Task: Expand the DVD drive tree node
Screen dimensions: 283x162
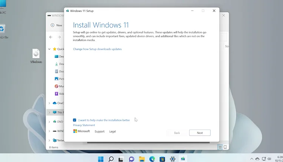Action: pyautogui.click(x=49, y=122)
